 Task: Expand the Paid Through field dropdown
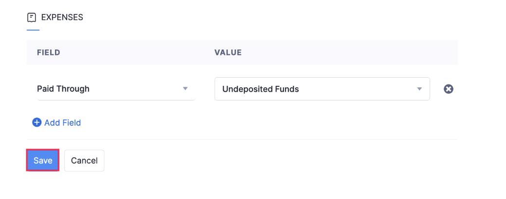click(116, 89)
